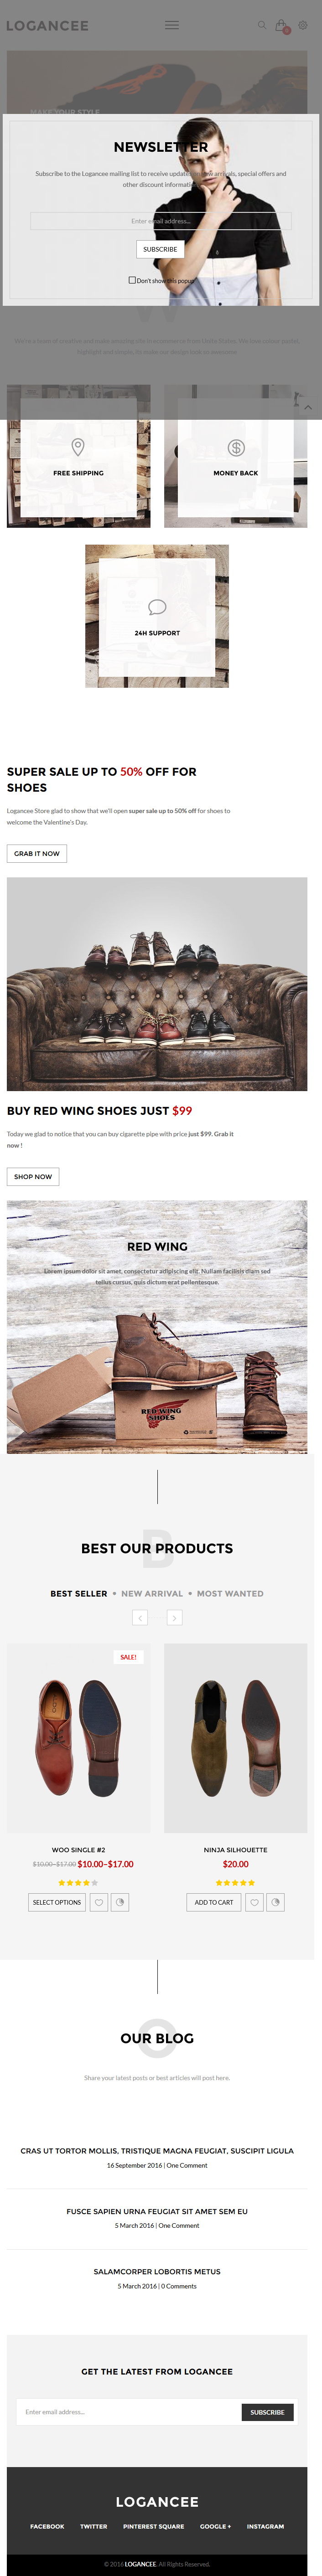Viewport: 322px width, 2576px height.
Task: Go to next products carousel arrow
Action: click(x=174, y=1617)
